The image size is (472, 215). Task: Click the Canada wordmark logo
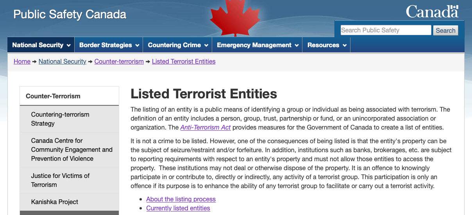point(432,11)
